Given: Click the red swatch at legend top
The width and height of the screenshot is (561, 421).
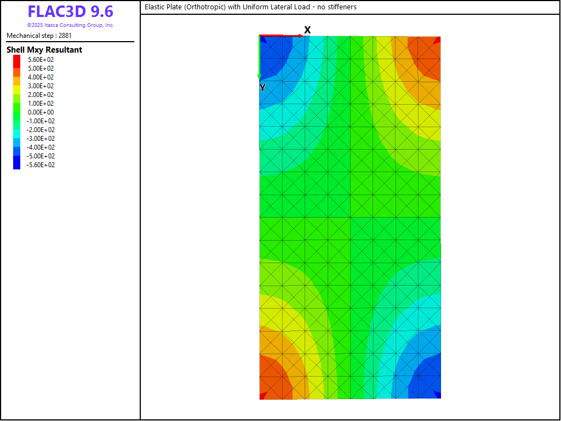Looking at the screenshot, I should point(16,59).
